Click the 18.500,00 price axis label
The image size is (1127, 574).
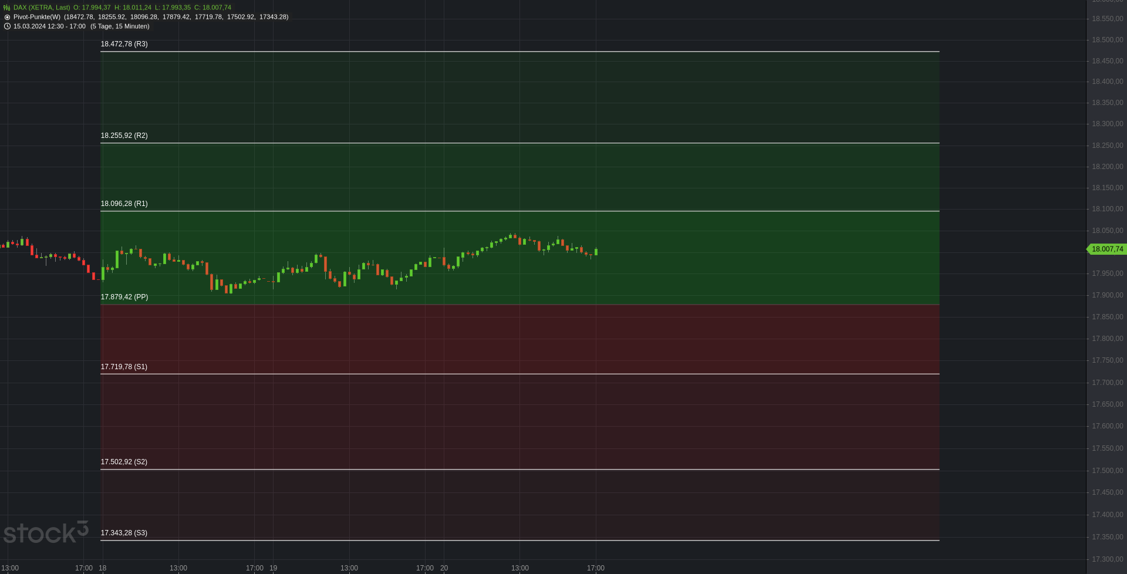click(1107, 40)
